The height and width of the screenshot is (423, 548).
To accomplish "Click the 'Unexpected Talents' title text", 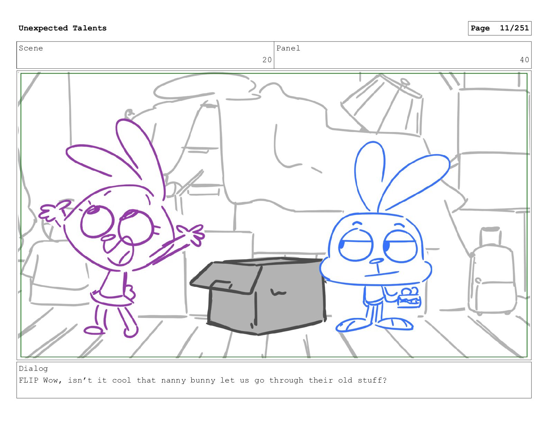I will [63, 28].
